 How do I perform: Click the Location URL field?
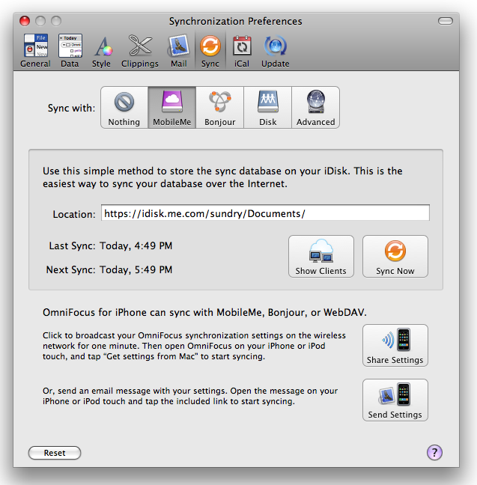[265, 213]
